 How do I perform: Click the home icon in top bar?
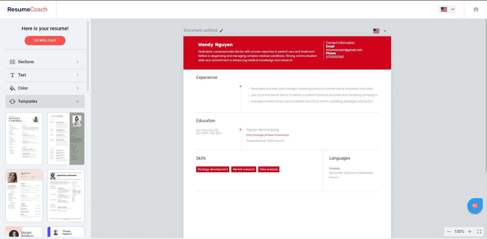click(x=476, y=9)
